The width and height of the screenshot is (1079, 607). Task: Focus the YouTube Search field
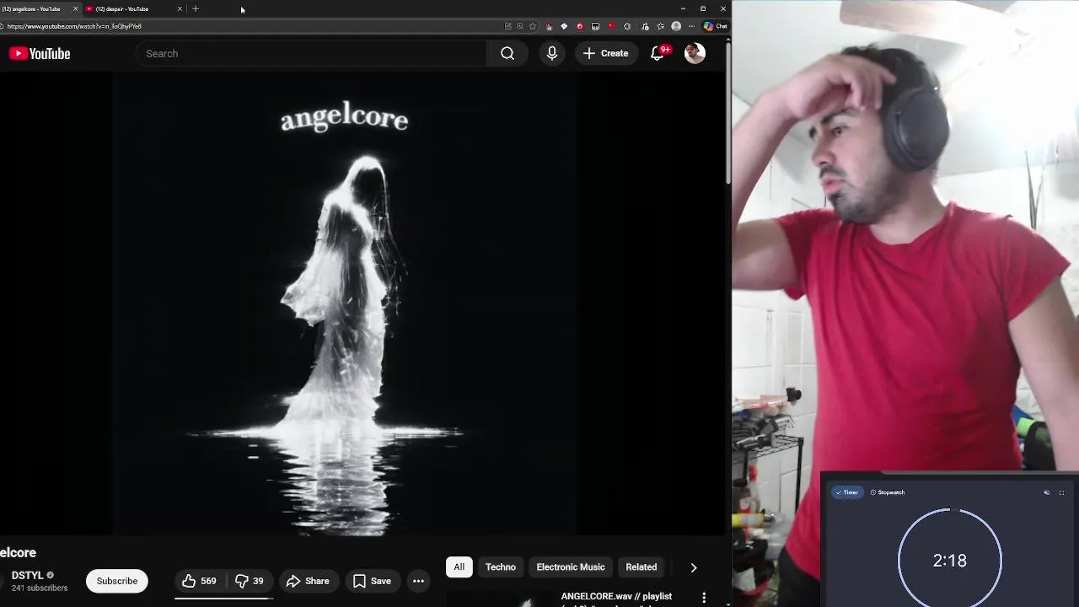[x=311, y=54]
